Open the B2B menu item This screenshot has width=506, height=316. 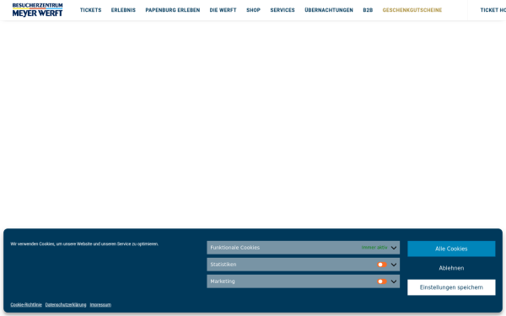coord(368,10)
